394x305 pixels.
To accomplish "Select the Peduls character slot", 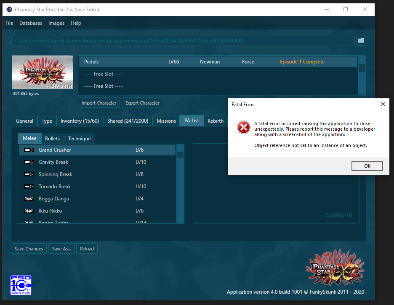I will coord(218,62).
